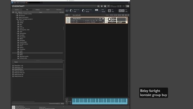Switch to the Database tab
The image size is (193, 109).
tap(37, 10)
